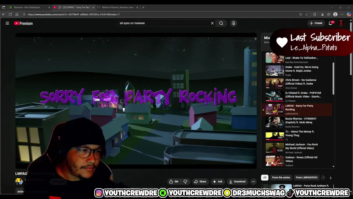This screenshot has width=353, height=199.
Task: Play Busta Rhymes #TWERKIT playlist item
Action: point(297,122)
